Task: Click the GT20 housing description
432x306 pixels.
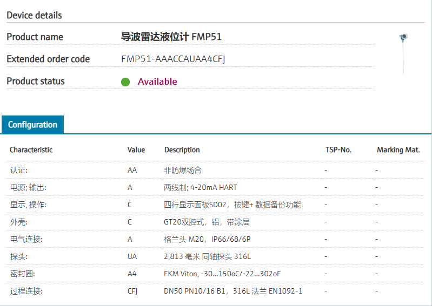Action: tap(207, 222)
